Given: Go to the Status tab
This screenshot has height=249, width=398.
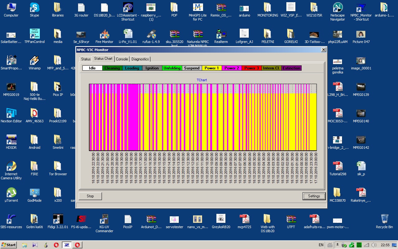Looking at the screenshot, I should click(86, 59).
